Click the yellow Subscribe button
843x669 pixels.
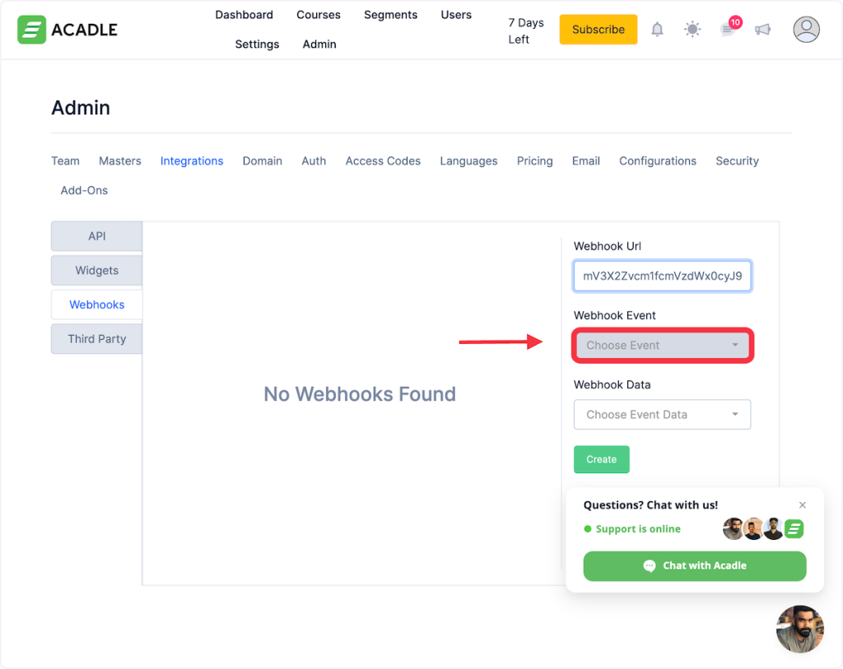[x=598, y=30]
